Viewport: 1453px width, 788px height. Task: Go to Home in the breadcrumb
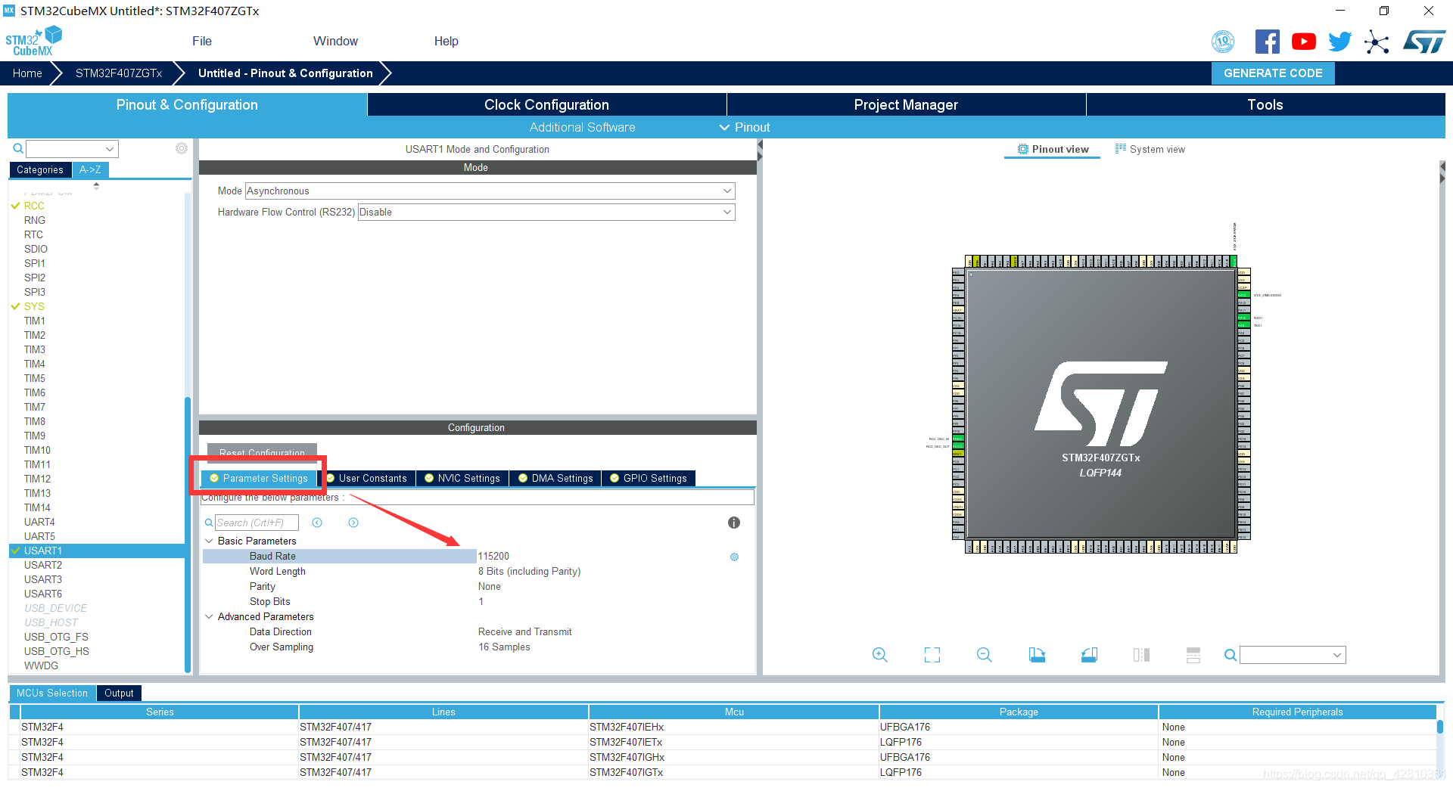click(x=27, y=73)
